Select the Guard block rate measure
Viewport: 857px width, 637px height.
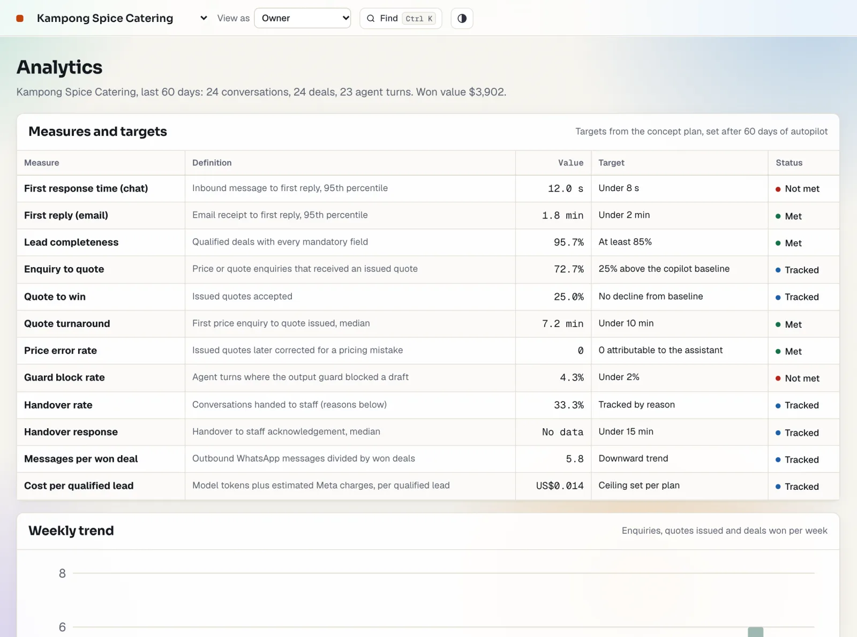pos(64,377)
